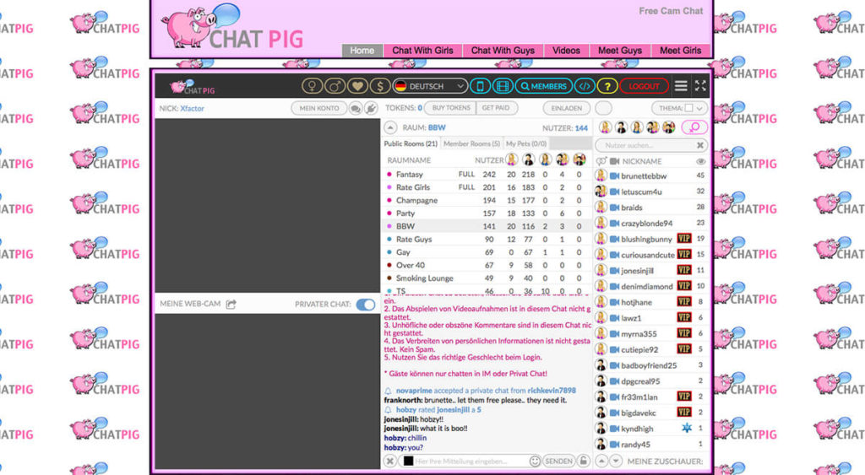Viewport: 865px width, 475px height.
Task: Click the padlock icon next to Senden
Action: pyautogui.click(x=583, y=461)
